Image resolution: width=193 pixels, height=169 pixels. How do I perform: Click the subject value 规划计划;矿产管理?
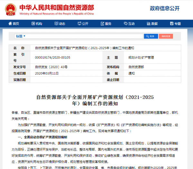(x=141, y=57)
